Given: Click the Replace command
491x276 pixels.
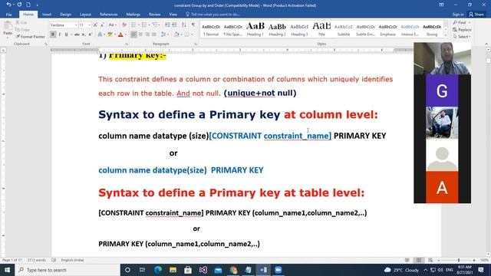Looking at the screenshot, I should coord(462,30).
